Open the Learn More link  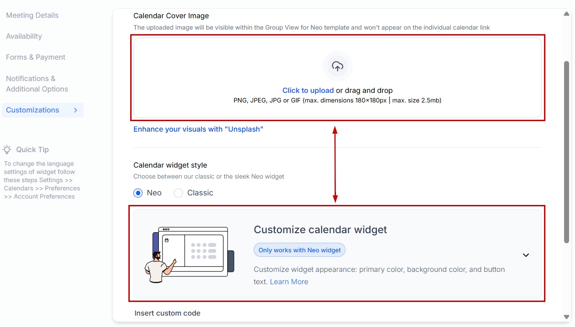[x=289, y=282]
